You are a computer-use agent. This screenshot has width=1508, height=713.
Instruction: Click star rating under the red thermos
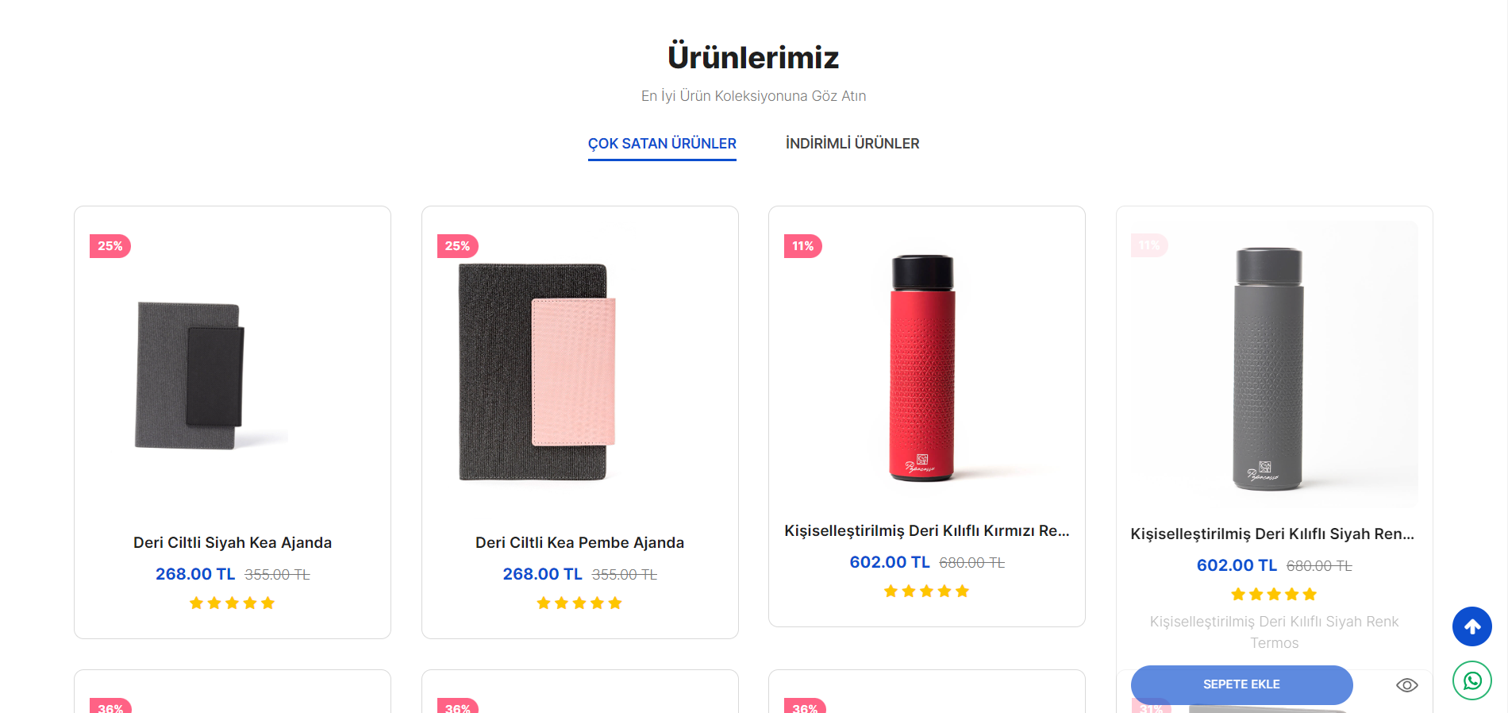click(926, 592)
